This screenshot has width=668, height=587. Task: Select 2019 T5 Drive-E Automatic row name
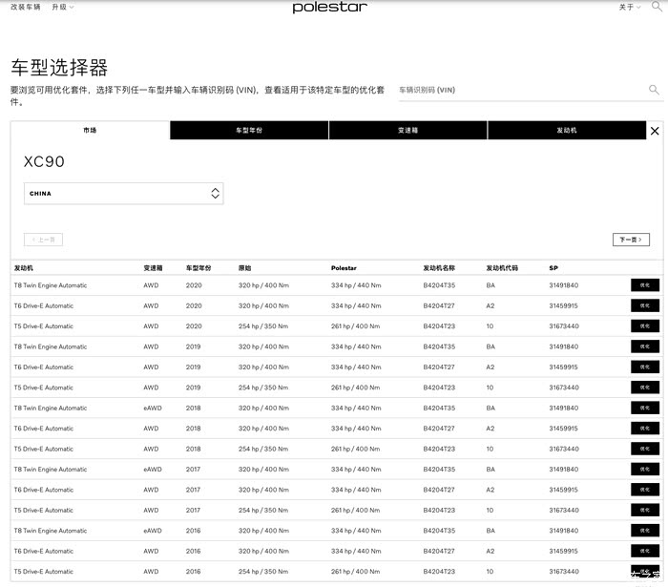[x=44, y=388]
